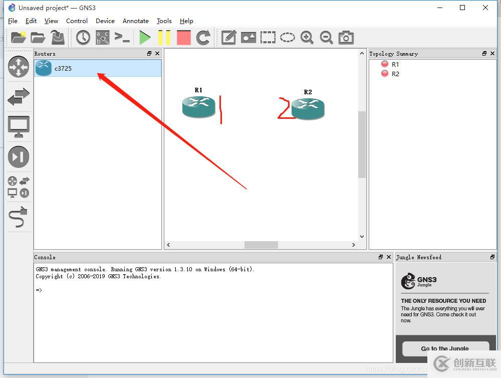The width and height of the screenshot is (501, 378).
Task: Click the Go to the Jungle button
Action: pyautogui.click(x=445, y=348)
